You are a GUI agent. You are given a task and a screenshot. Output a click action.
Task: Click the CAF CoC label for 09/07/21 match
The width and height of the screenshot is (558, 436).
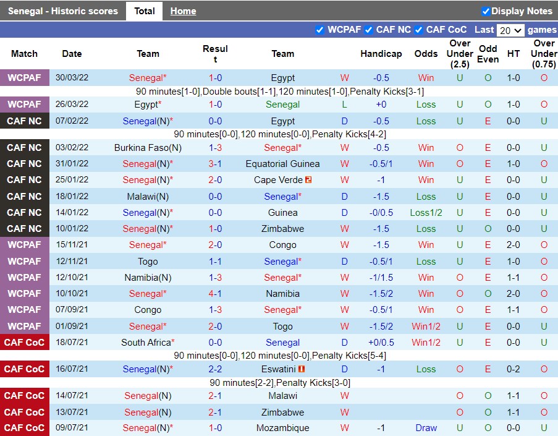coord(24,428)
